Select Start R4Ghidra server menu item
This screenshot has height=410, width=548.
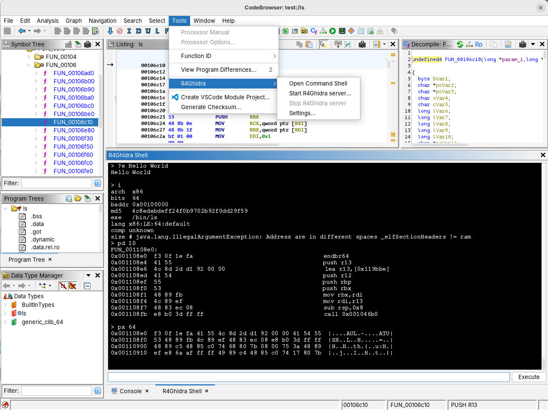click(x=320, y=93)
